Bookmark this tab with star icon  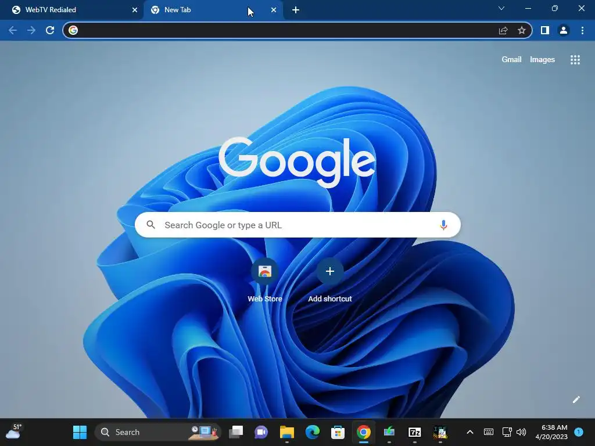(x=522, y=30)
